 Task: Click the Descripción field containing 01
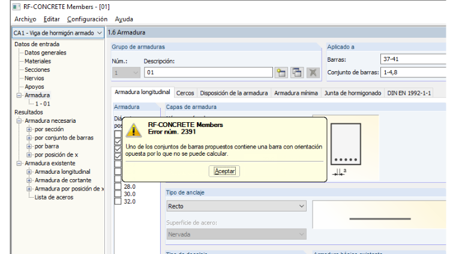pyautogui.click(x=208, y=72)
